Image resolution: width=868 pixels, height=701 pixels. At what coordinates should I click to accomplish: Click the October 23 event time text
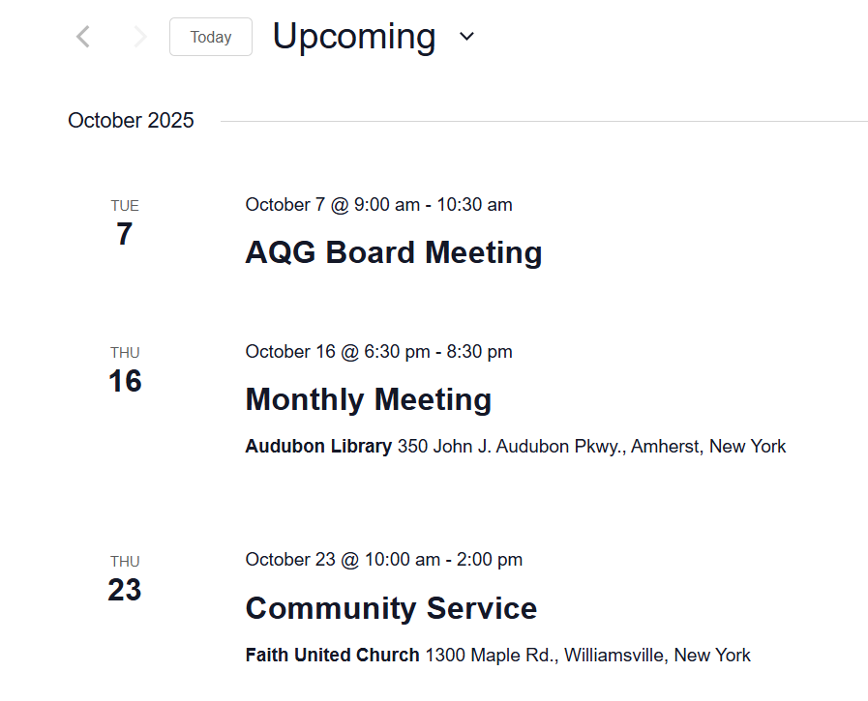(383, 560)
